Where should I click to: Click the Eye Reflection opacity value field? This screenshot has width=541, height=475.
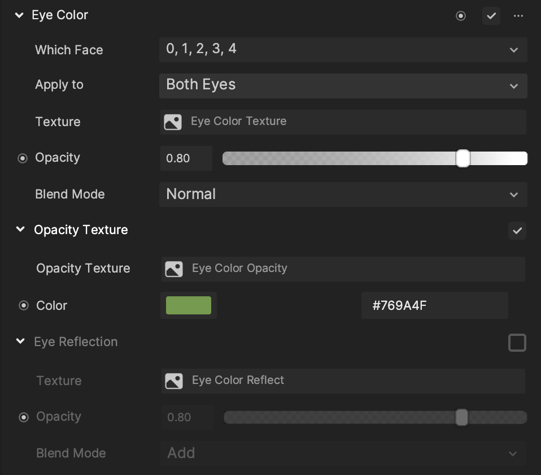(x=187, y=417)
